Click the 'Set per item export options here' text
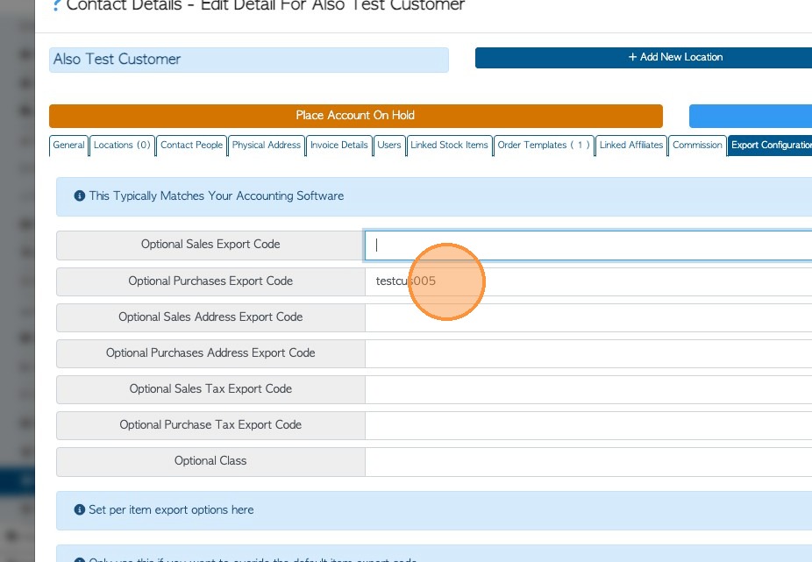 171,509
